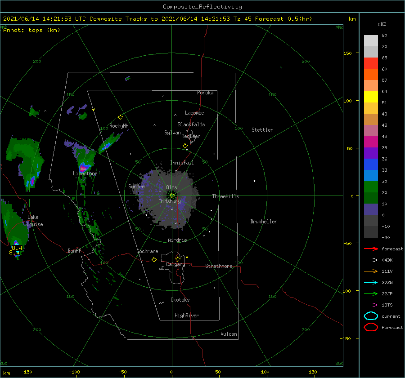This screenshot has height=378, width=405.
Task: Click the dBZ legend heading
Action: 382,24
